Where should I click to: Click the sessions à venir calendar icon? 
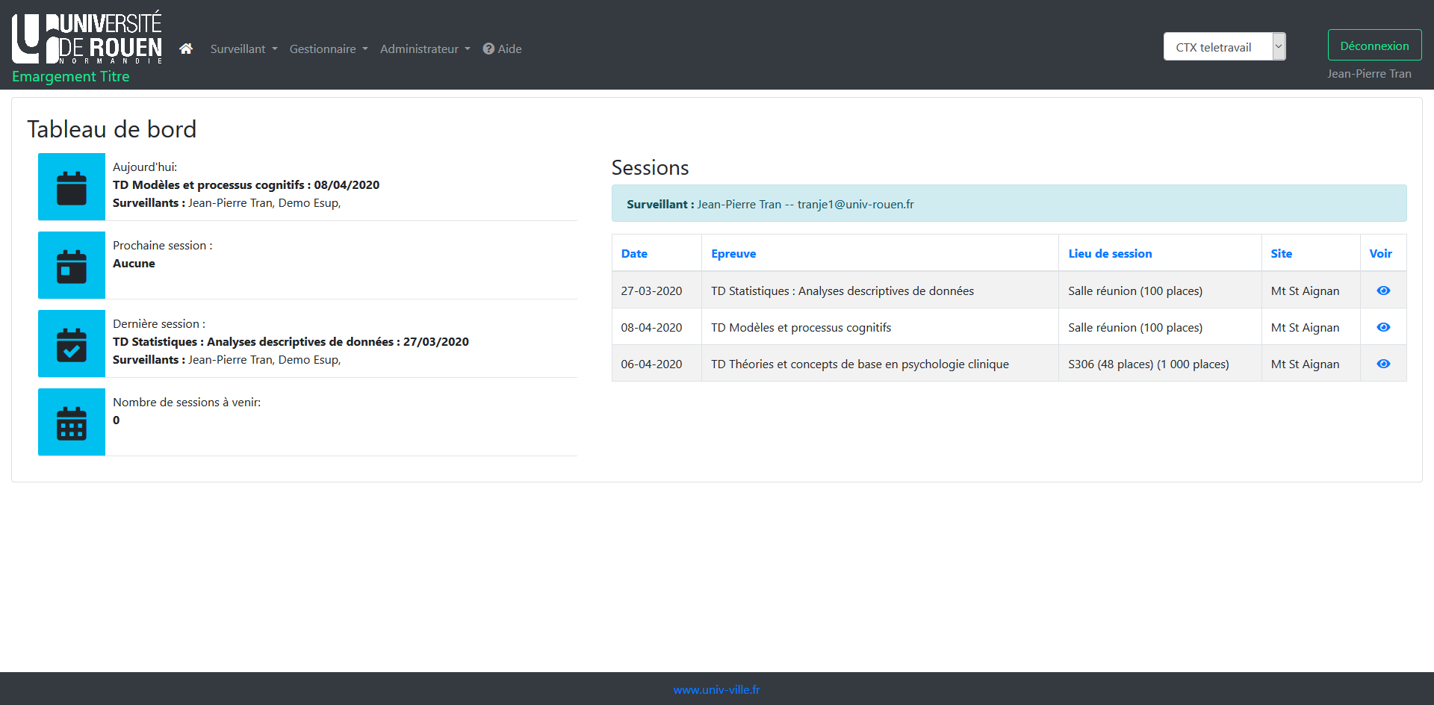coord(72,423)
